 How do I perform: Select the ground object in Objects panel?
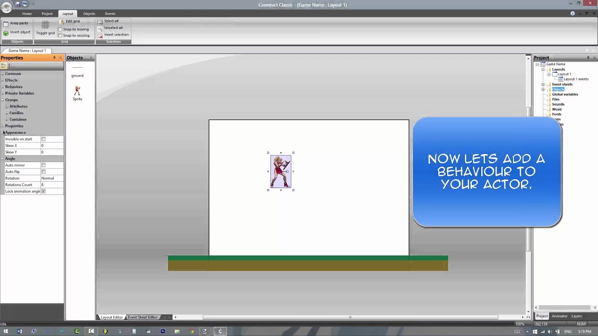pos(78,72)
